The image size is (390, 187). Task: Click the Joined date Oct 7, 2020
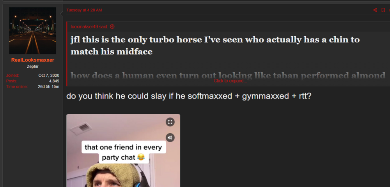coord(49,76)
